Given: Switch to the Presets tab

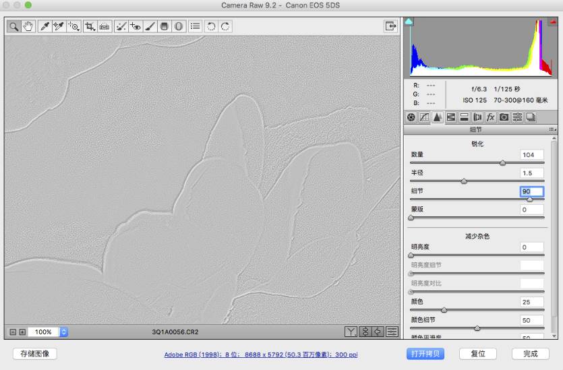Looking at the screenshot, I should [x=517, y=117].
